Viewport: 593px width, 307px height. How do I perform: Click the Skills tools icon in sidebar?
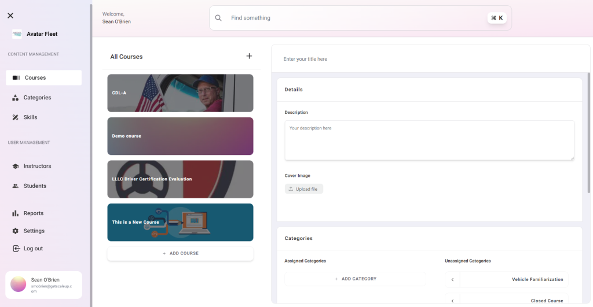(x=16, y=117)
